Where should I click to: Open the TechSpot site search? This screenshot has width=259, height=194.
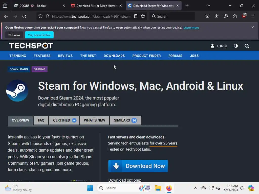coord(247,46)
